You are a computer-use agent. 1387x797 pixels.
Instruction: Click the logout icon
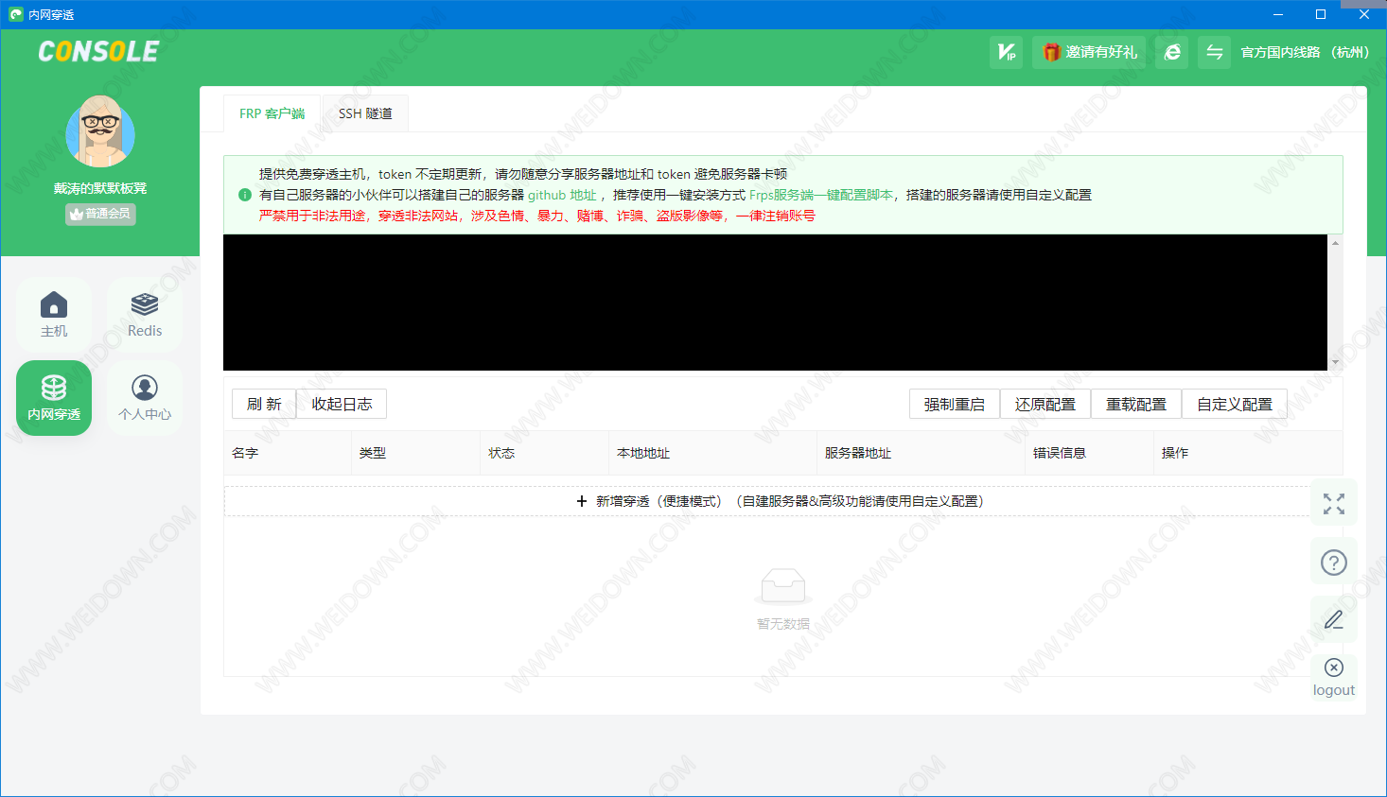pos(1334,677)
